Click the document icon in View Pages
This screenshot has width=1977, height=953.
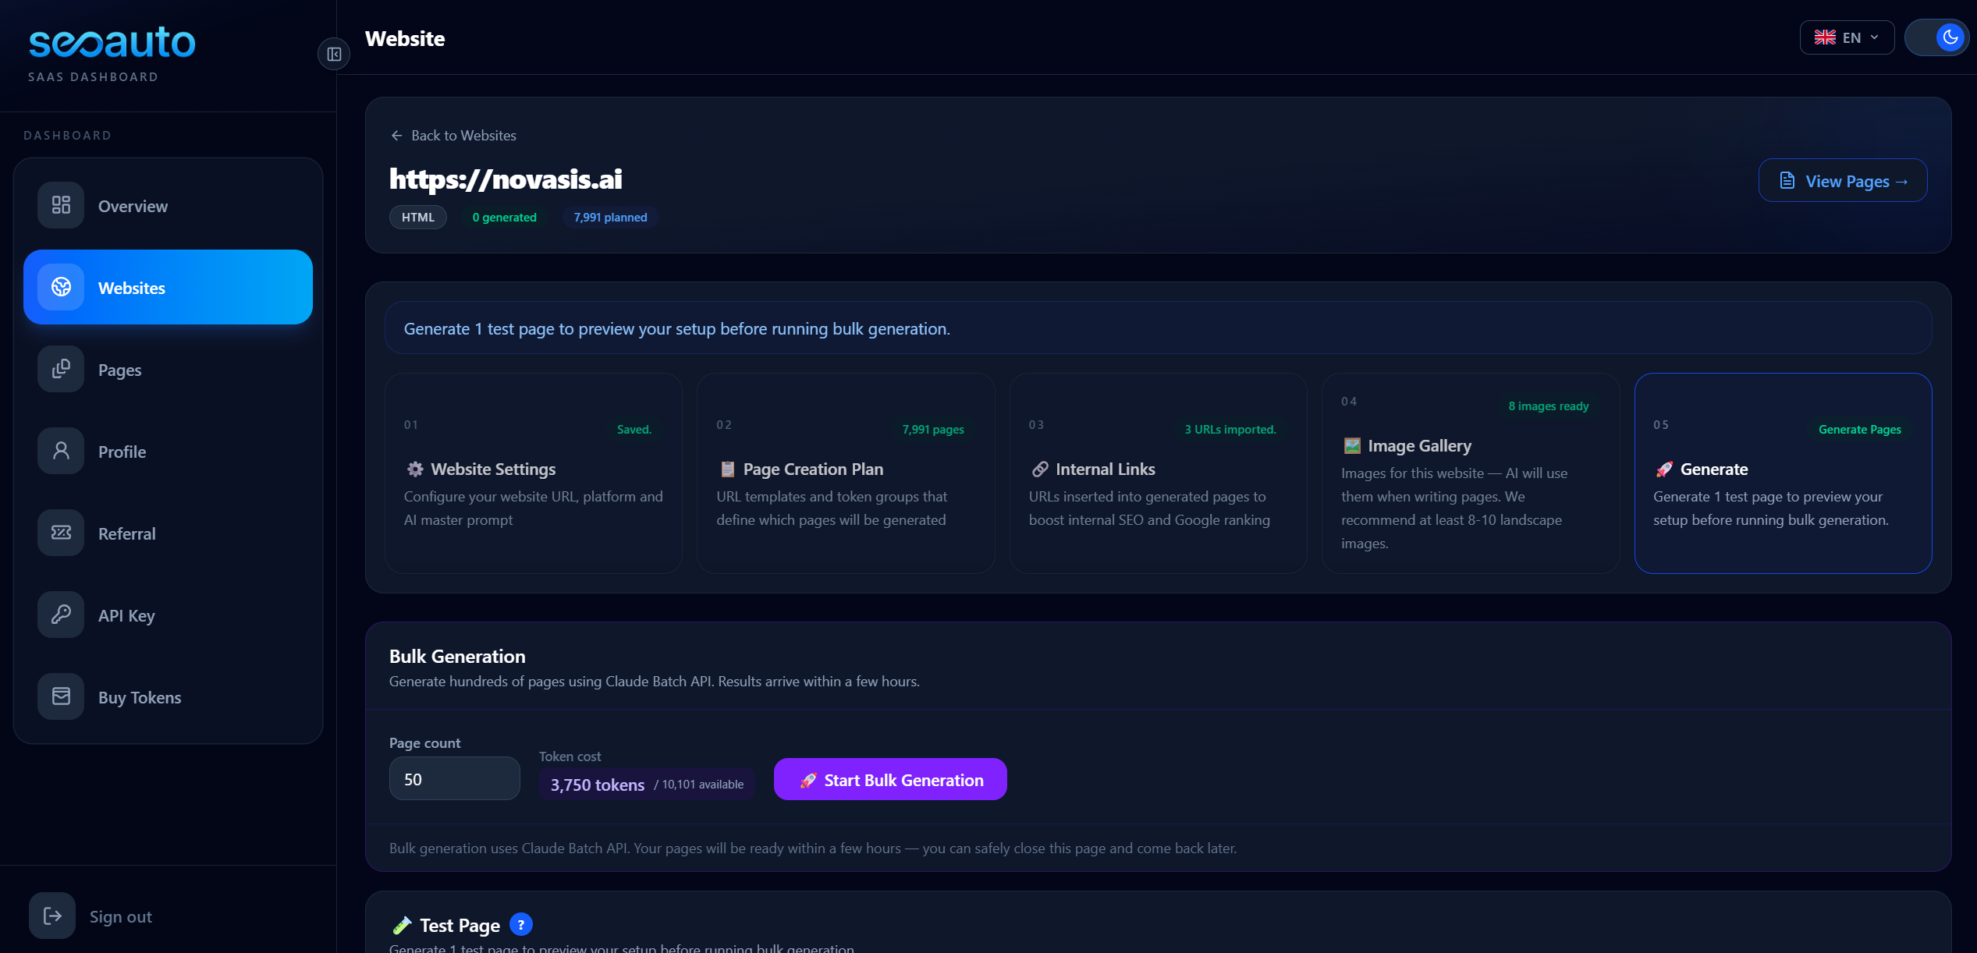point(1787,181)
